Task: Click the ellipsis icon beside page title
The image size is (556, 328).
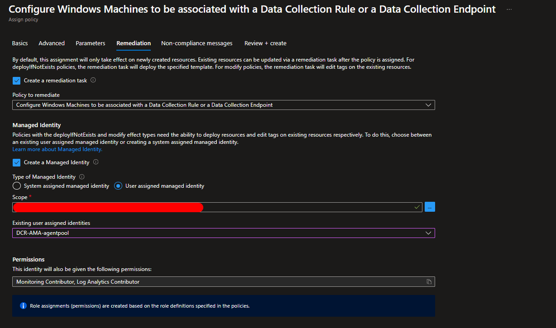Action: (509, 9)
